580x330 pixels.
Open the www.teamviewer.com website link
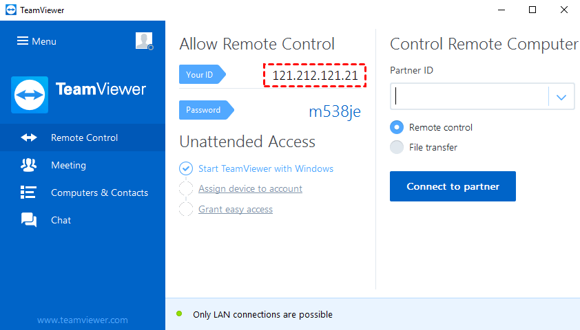(x=83, y=320)
